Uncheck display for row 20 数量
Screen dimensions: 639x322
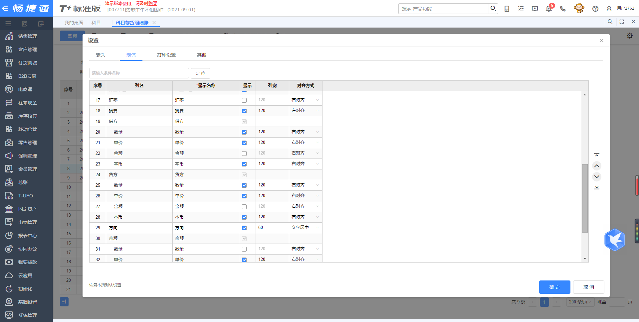click(x=244, y=132)
